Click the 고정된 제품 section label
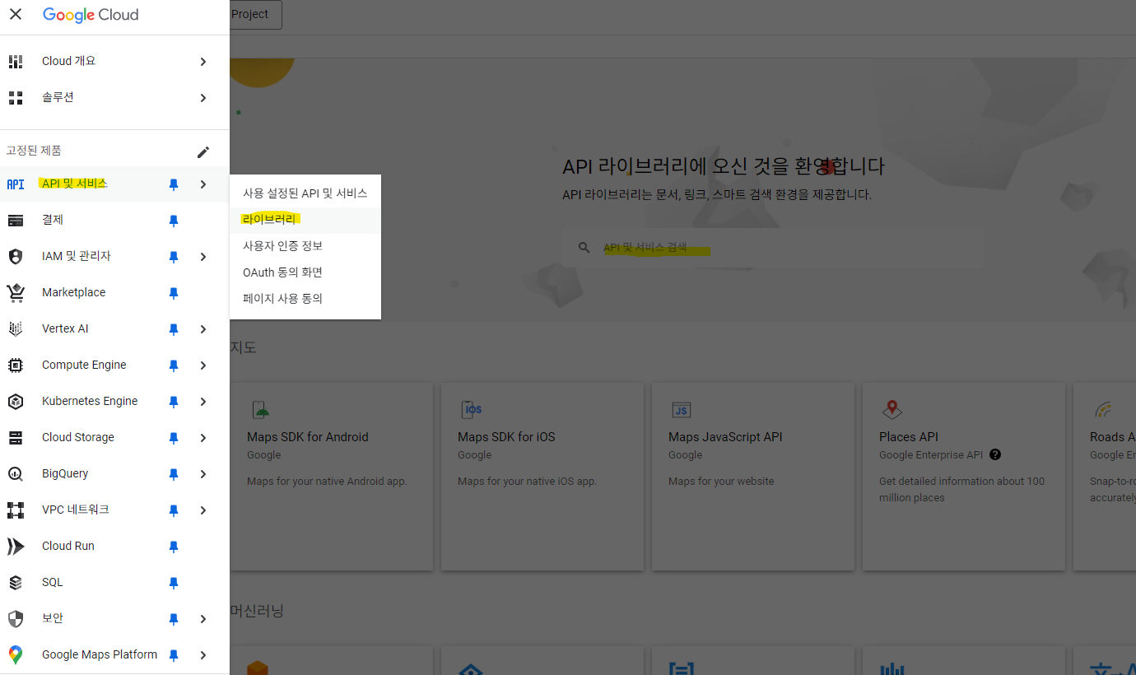The height and width of the screenshot is (675, 1136). (x=34, y=151)
